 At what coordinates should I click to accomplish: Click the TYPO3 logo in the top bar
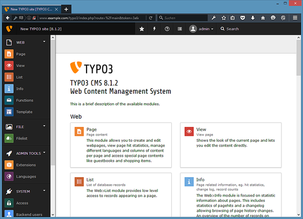pos(9,29)
